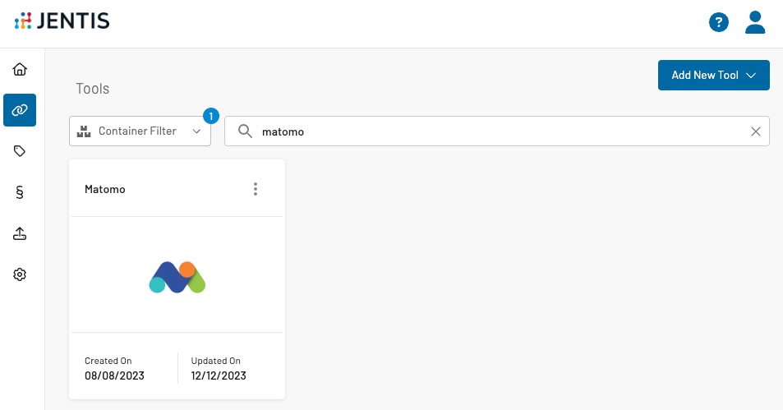Clear the matomo search with X
This screenshot has width=783, height=410.
pos(756,131)
